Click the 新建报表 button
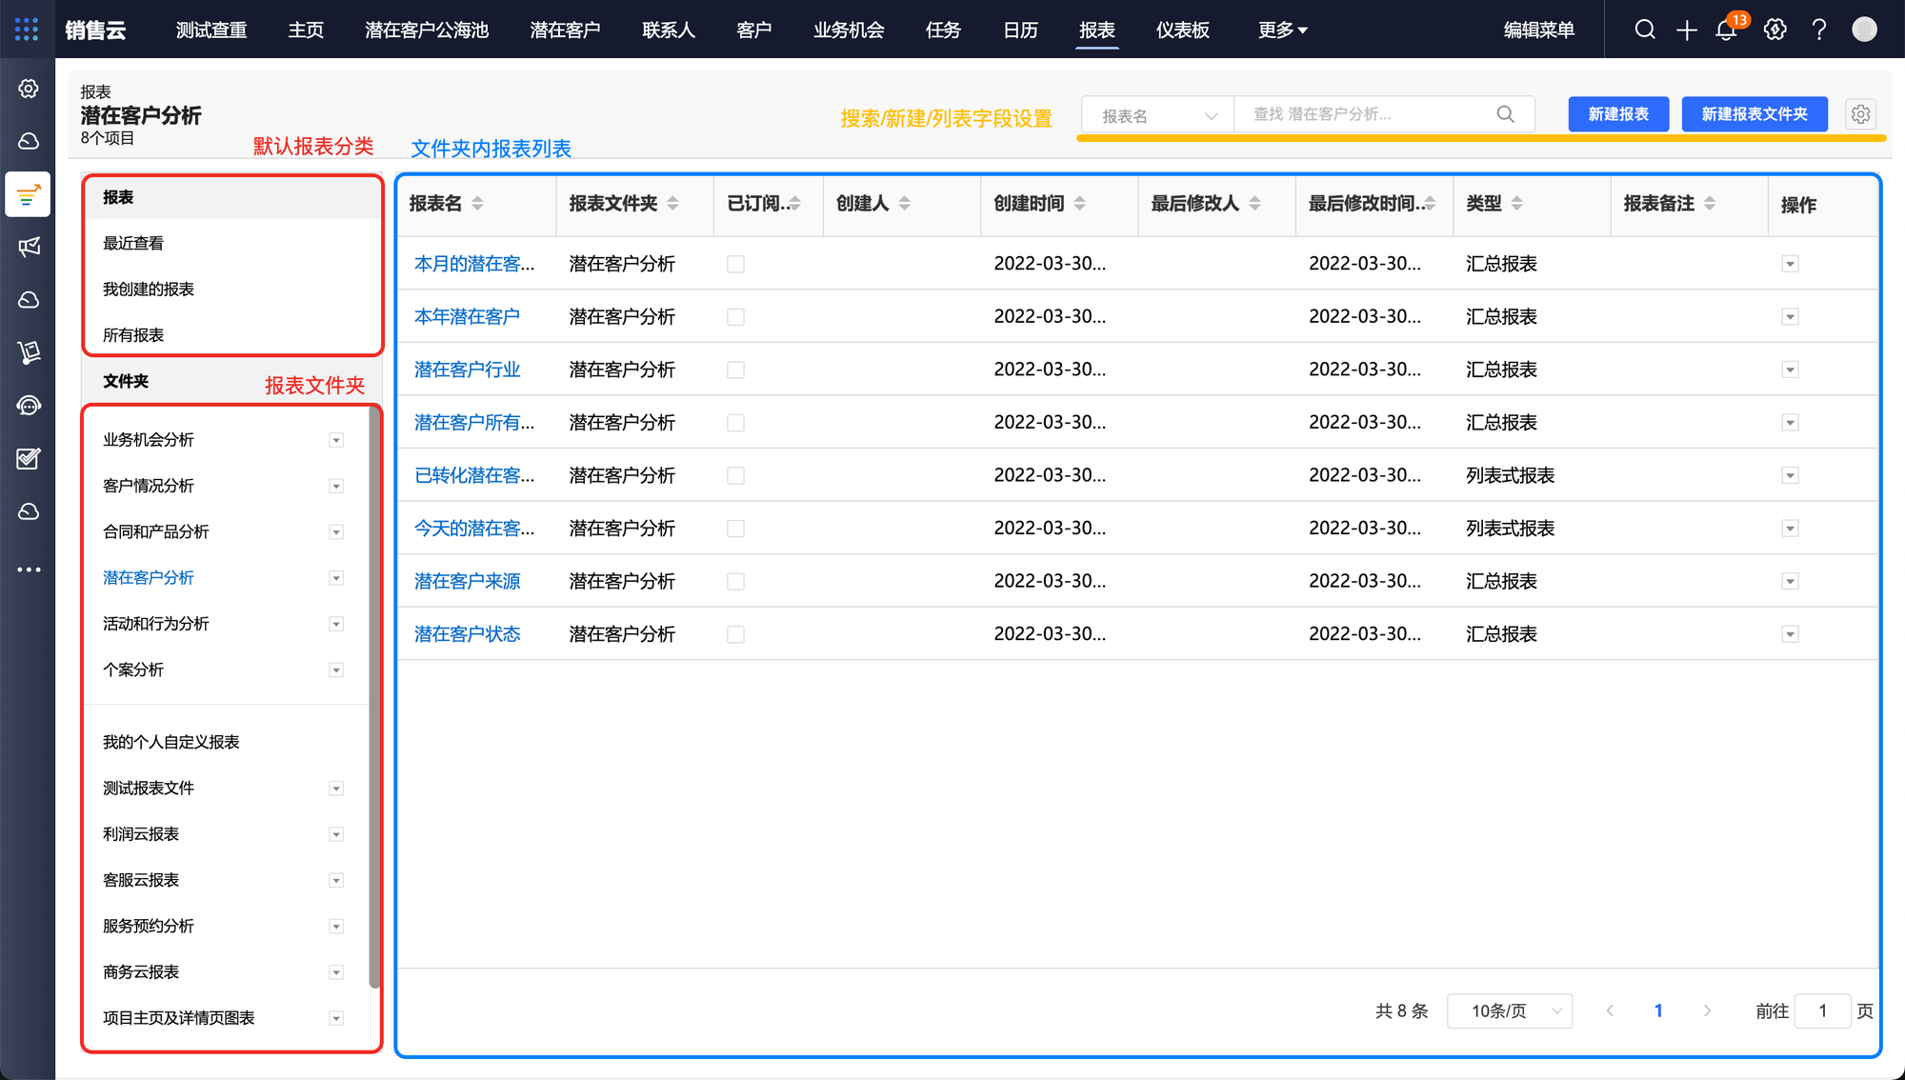The image size is (1905, 1080). 1618,114
